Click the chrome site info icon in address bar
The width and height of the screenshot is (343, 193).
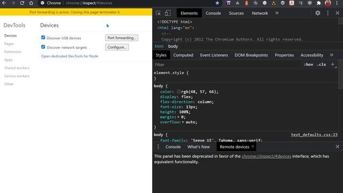click(42, 3)
